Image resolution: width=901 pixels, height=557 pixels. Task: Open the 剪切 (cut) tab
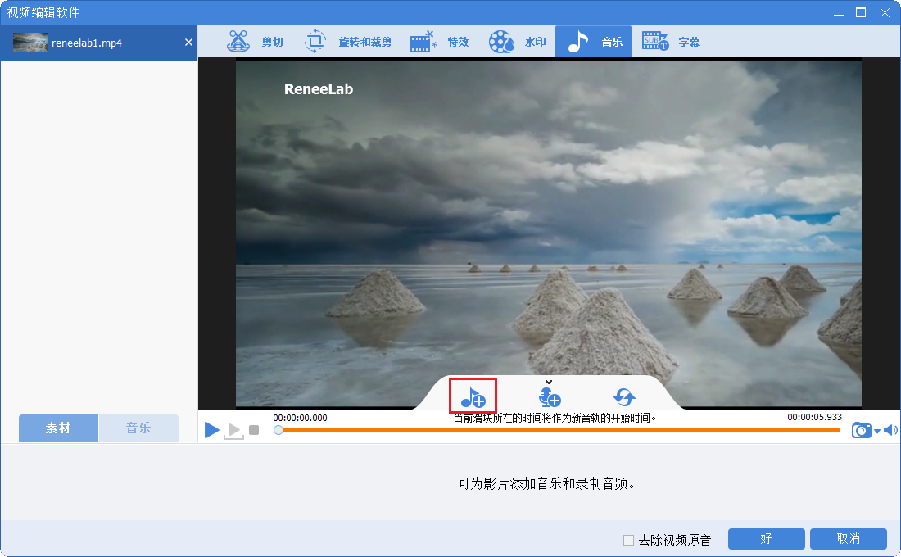coord(255,42)
